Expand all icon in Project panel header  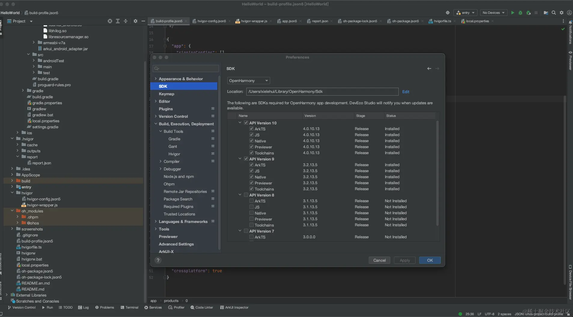coord(118,21)
